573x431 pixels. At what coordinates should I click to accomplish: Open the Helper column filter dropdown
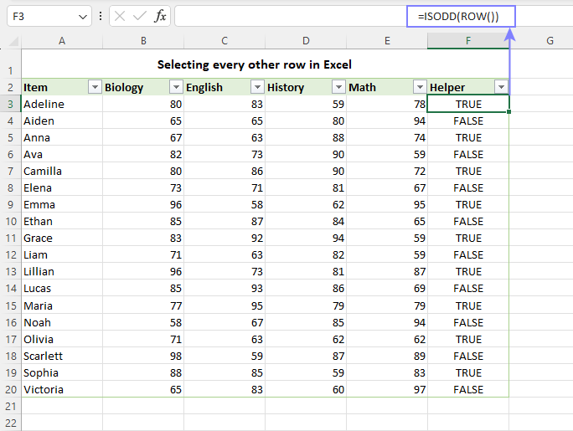pyautogui.click(x=501, y=87)
